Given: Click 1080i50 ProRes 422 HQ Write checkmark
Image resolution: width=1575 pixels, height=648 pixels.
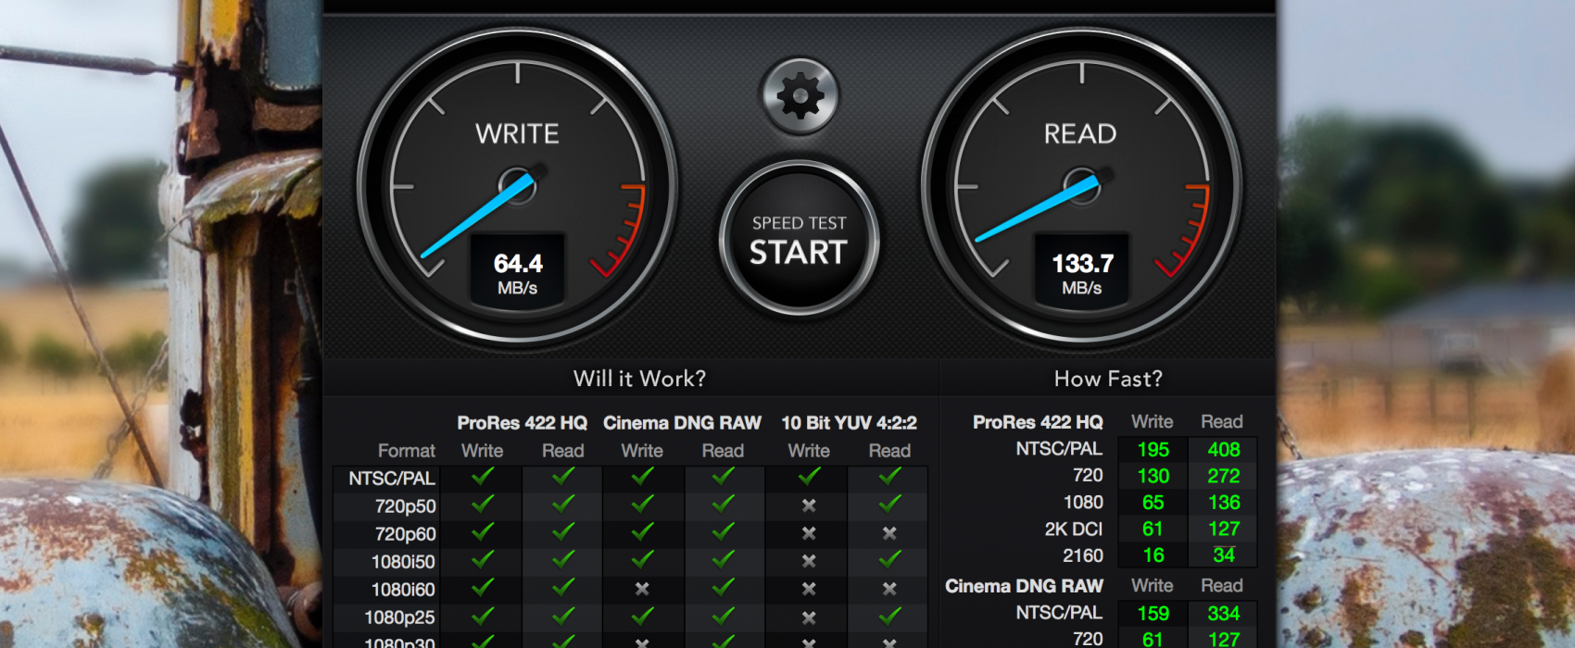Looking at the screenshot, I should pos(483,560).
